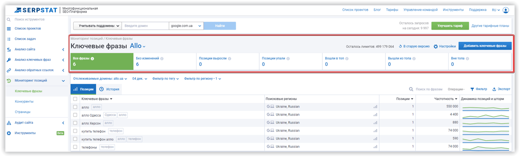Open the Отслеживаемые домены allo.ua dropdown
The width and height of the screenshot is (520, 157).
100,78
